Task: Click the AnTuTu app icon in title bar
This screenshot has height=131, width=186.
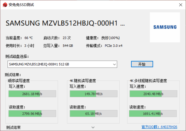Action: (x=4, y=5)
